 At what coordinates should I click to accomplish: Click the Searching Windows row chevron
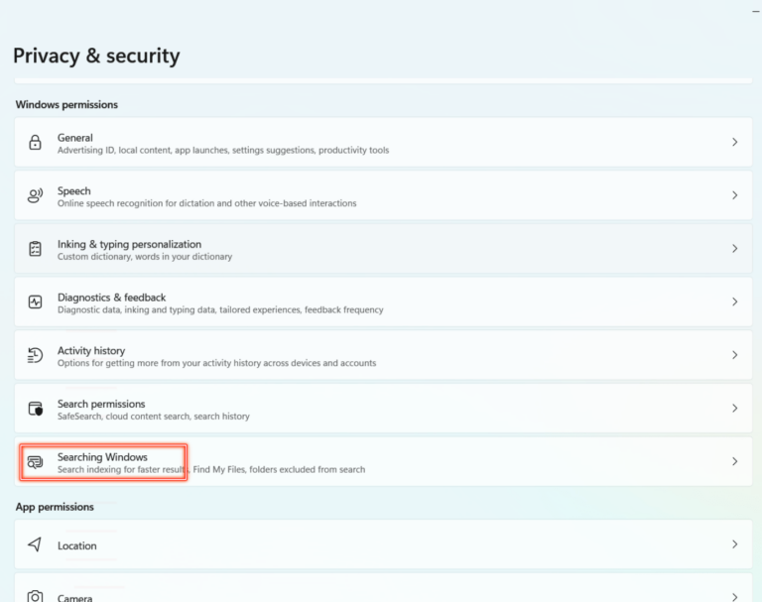(x=734, y=462)
